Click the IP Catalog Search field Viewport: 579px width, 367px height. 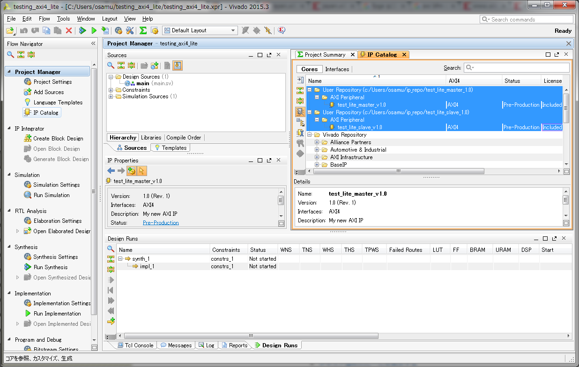click(517, 68)
